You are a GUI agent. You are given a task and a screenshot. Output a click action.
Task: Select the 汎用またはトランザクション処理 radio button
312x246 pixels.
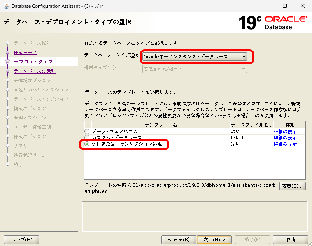[x=88, y=144]
